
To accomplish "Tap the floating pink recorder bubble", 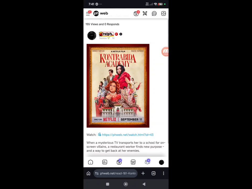I will coord(165,52).
